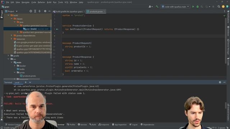Collapse the src folder node
Screen dimensions: 230x129
click(8, 59)
